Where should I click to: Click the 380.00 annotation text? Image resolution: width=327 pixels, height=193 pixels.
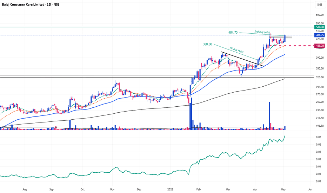(207, 44)
